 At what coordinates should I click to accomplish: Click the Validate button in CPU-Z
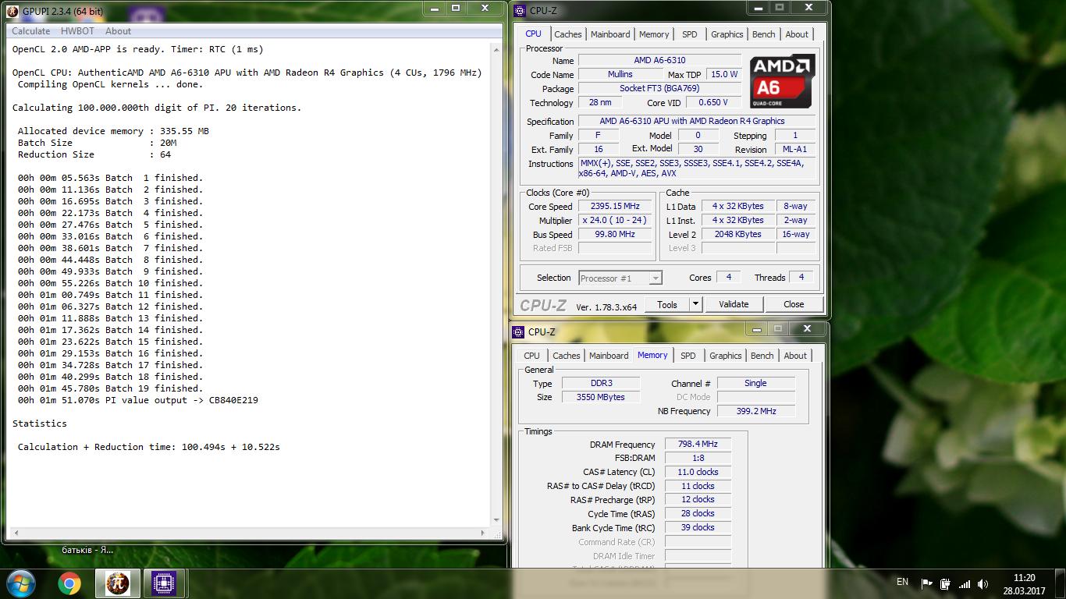pyautogui.click(x=734, y=304)
